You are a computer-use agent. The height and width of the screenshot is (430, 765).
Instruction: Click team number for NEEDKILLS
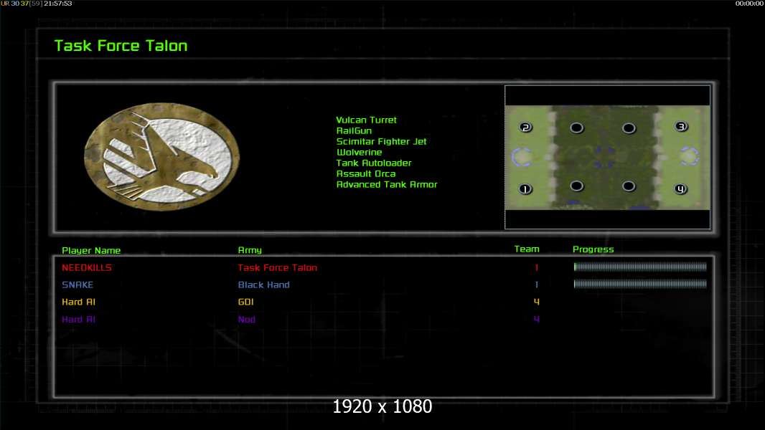[x=537, y=267]
